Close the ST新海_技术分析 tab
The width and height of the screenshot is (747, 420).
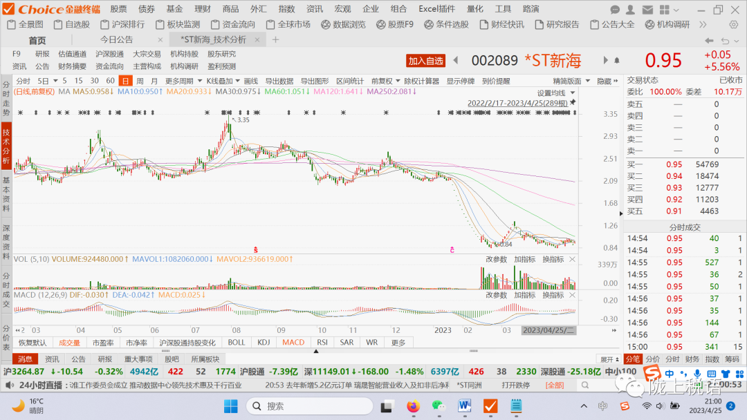[x=257, y=40]
